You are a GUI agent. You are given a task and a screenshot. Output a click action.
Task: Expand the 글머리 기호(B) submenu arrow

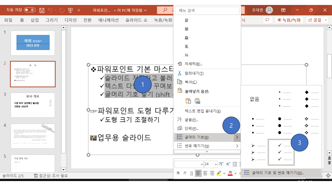pos(237,137)
